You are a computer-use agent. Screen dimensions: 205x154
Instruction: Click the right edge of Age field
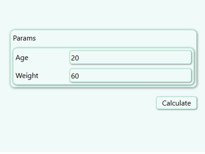tap(190, 58)
